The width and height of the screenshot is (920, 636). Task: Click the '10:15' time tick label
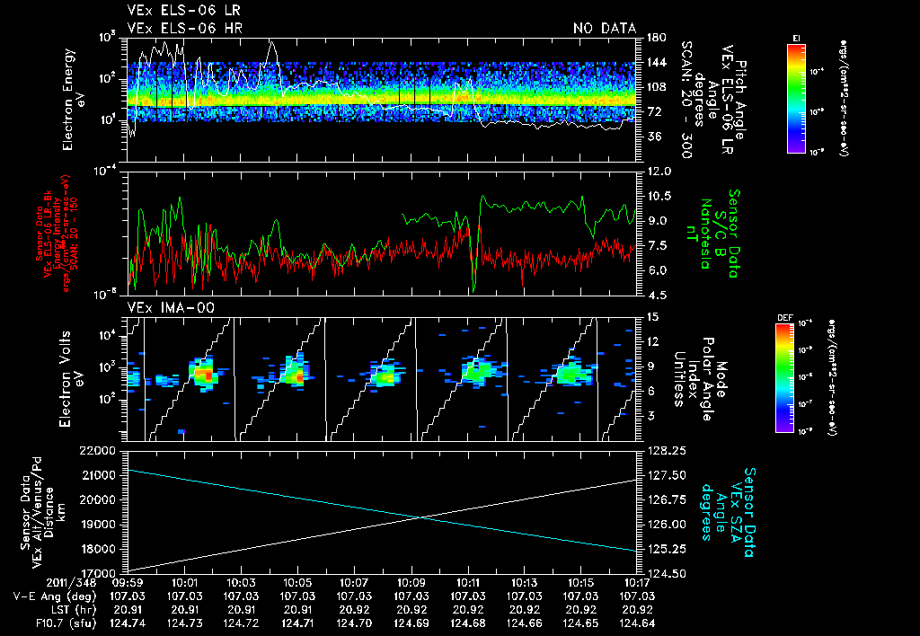(x=581, y=583)
